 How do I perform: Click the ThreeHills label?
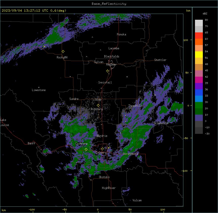pyautogui.click(x=136, y=106)
